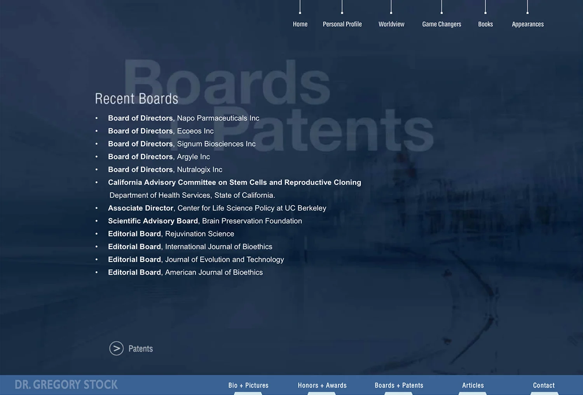Select the Signum Biosciences Inc entry
Screen dimensions: 583x395
click(182, 144)
